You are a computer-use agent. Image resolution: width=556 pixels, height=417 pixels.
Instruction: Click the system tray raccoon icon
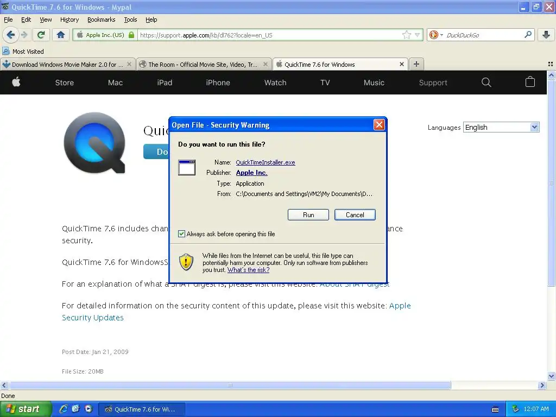(515, 409)
